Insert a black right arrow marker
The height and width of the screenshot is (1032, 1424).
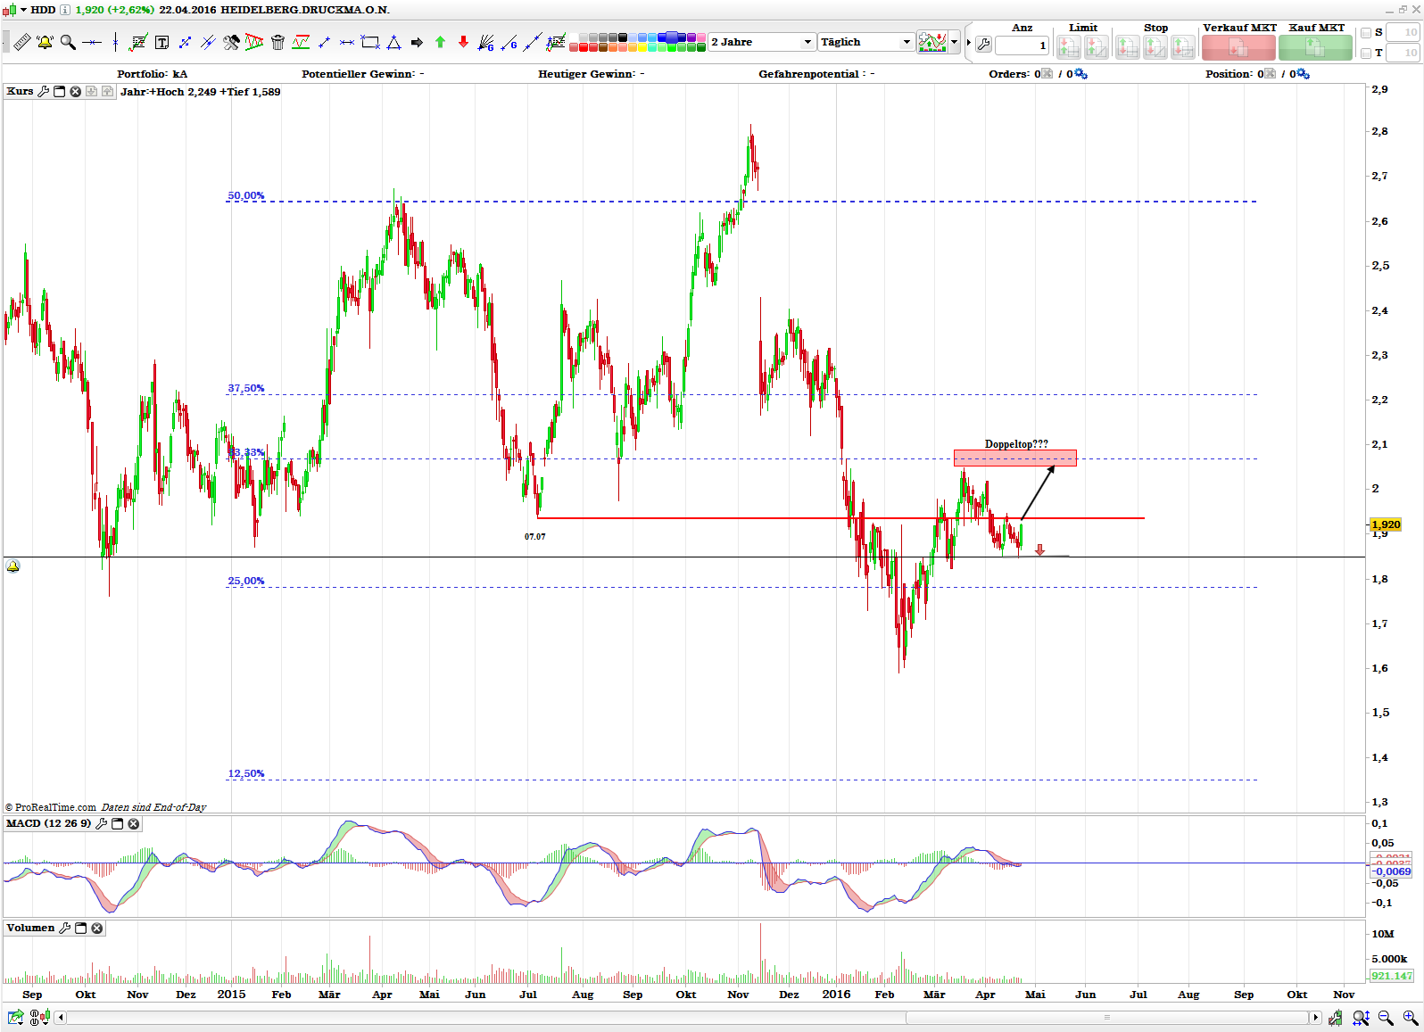417,42
